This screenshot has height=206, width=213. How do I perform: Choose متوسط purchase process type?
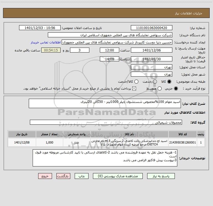click(160, 88)
